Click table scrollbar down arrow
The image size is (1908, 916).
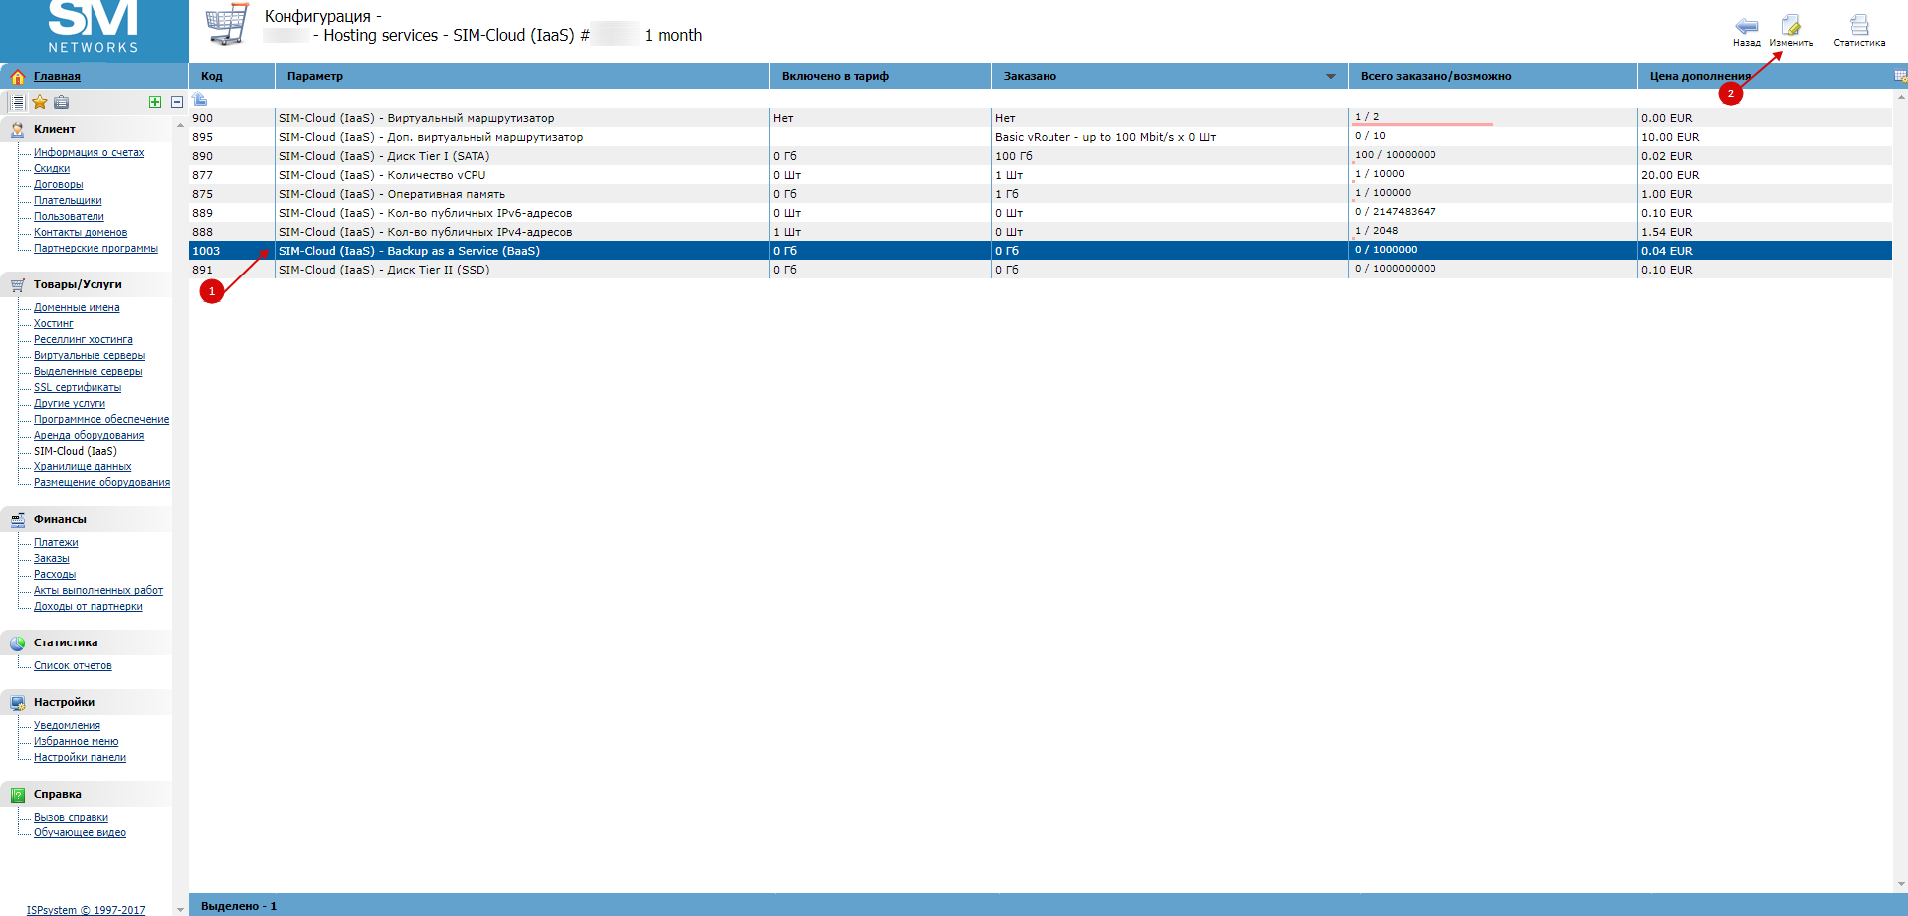(x=1901, y=883)
